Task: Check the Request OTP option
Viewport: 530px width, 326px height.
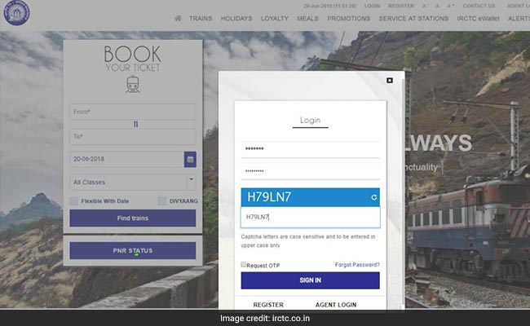Action: 244,265
